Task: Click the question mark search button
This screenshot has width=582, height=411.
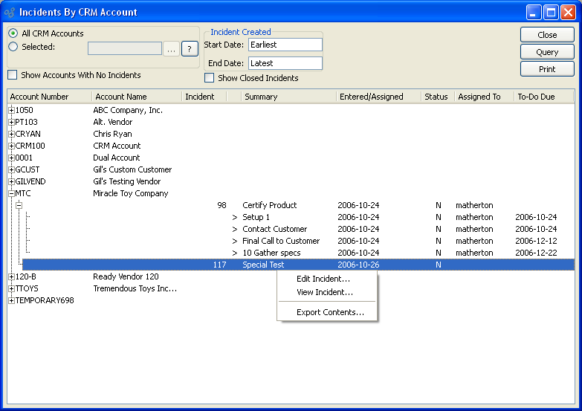Action: (190, 48)
